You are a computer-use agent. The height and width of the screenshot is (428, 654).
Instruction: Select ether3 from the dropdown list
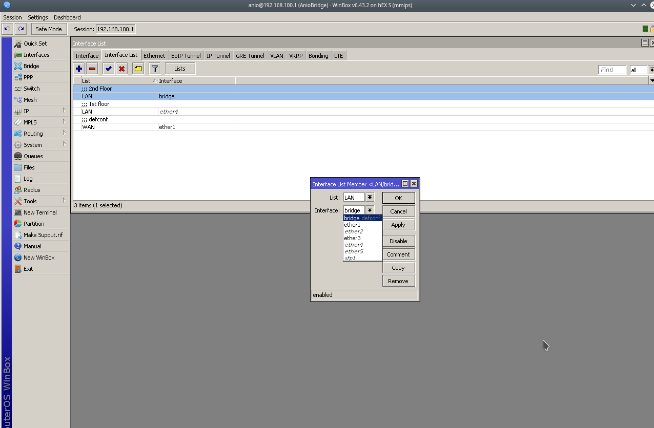[x=353, y=238]
